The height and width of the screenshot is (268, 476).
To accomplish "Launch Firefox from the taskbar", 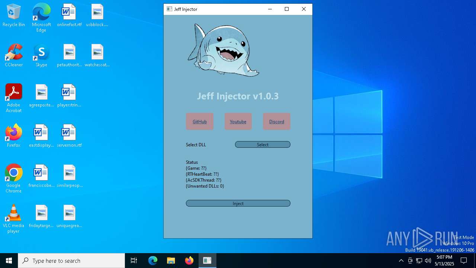I will click(x=189, y=261).
